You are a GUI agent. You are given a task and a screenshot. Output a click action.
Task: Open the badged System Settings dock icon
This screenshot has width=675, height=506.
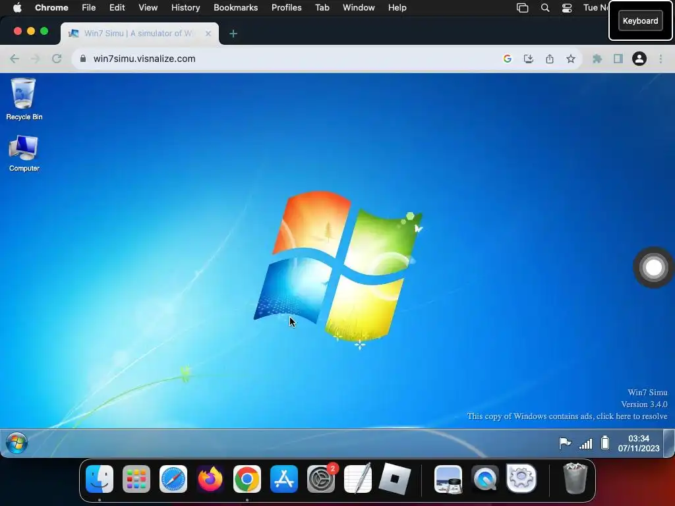coord(322,478)
